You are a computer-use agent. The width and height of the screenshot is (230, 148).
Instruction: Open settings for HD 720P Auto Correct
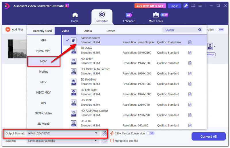190,115
